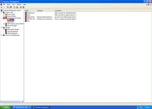Open the Help menu
This screenshot has height=109, width=152.
click(24, 4)
